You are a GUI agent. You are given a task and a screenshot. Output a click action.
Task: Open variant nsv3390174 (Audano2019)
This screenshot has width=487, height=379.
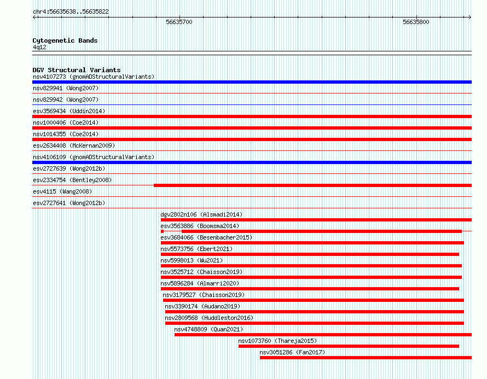(x=202, y=306)
